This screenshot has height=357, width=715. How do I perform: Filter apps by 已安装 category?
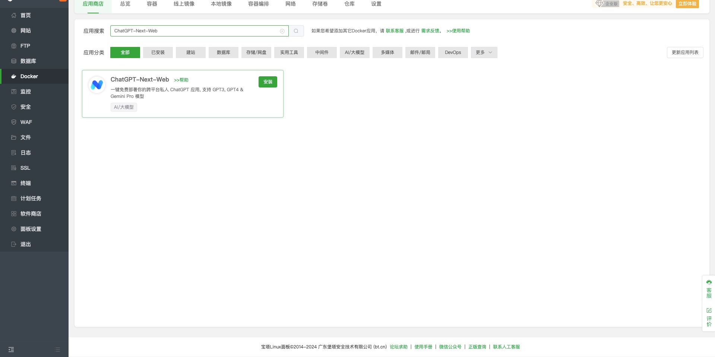coord(158,52)
